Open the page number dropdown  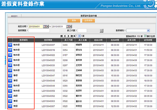point(79,36)
